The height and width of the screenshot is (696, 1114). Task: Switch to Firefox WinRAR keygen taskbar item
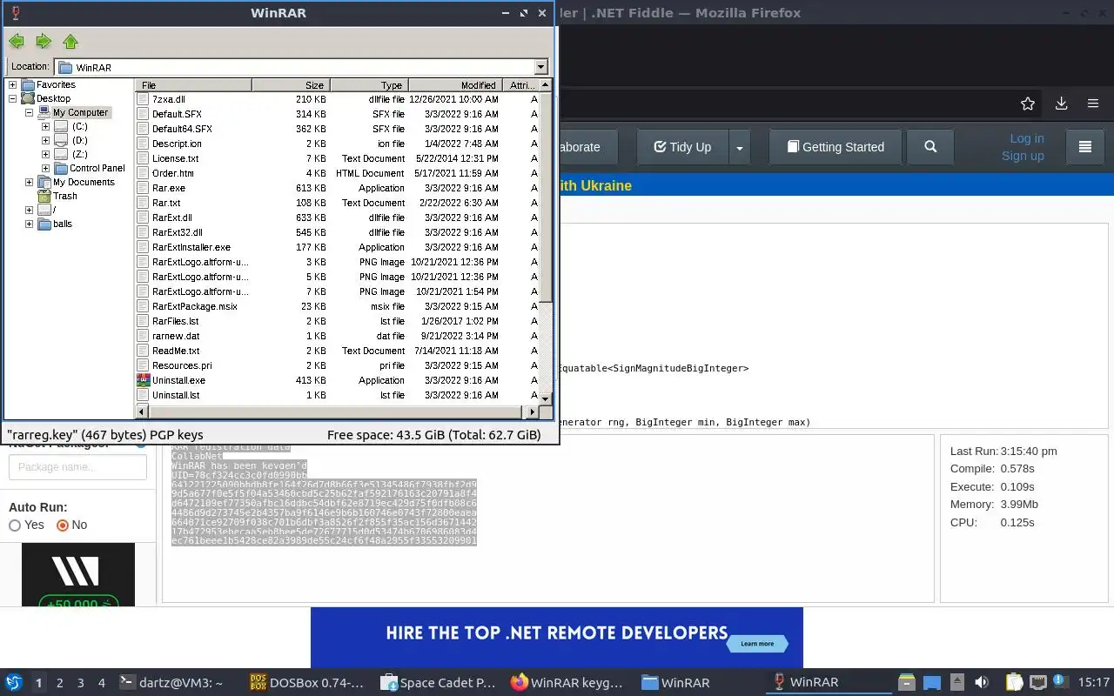tap(569, 683)
